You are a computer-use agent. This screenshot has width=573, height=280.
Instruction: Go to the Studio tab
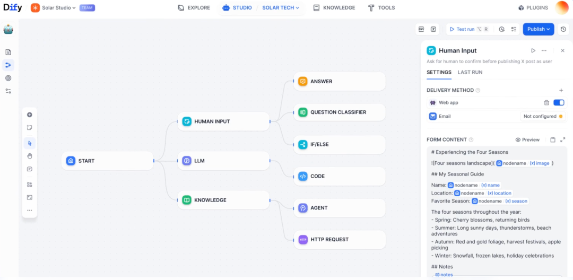pyautogui.click(x=237, y=7)
